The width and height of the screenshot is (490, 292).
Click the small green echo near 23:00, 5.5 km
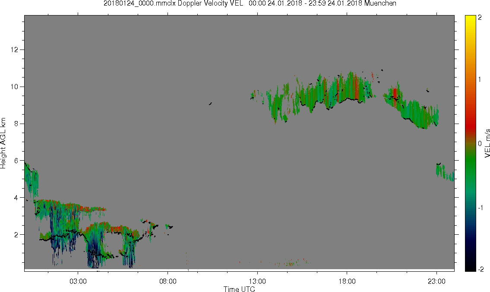click(x=441, y=171)
